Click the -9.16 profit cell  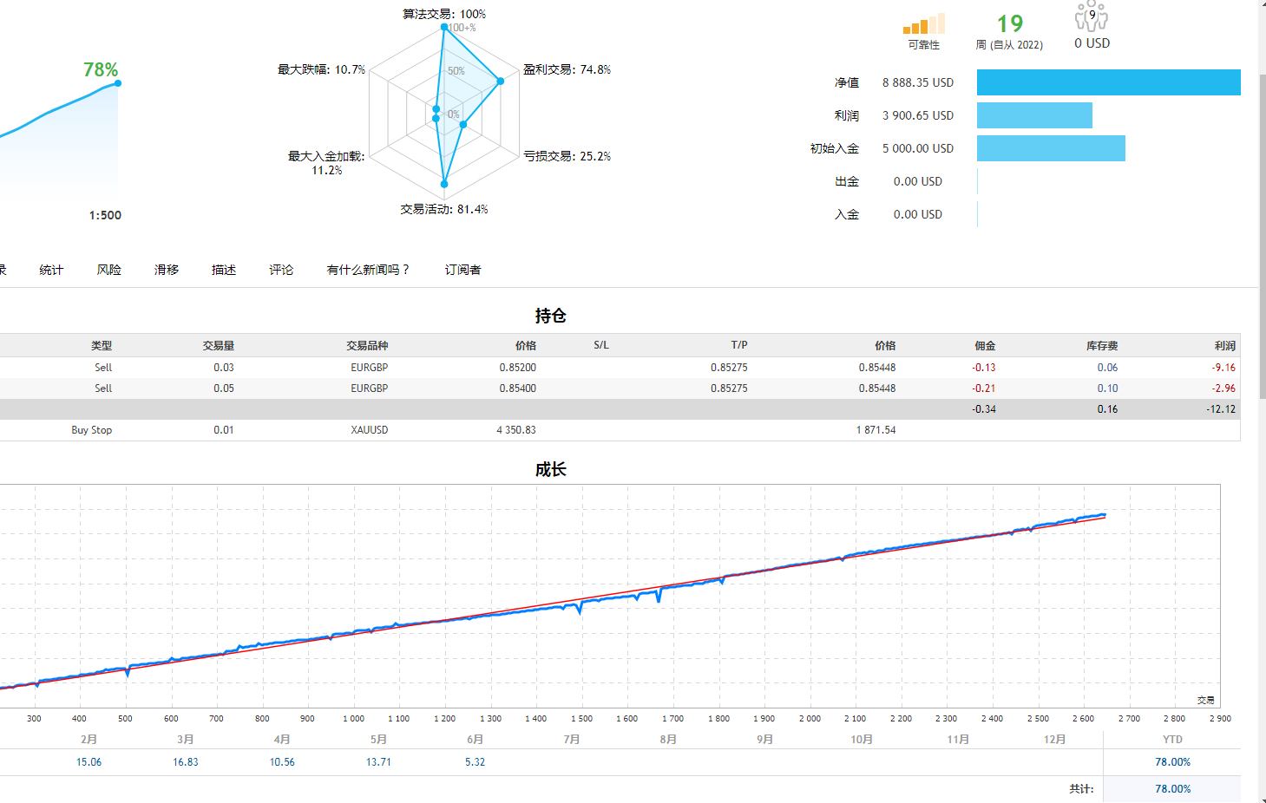point(1224,368)
